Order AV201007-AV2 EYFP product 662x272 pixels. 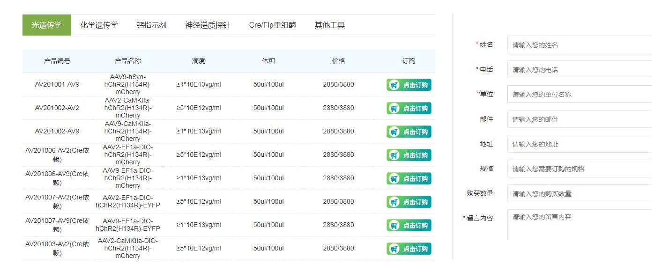coord(409,202)
